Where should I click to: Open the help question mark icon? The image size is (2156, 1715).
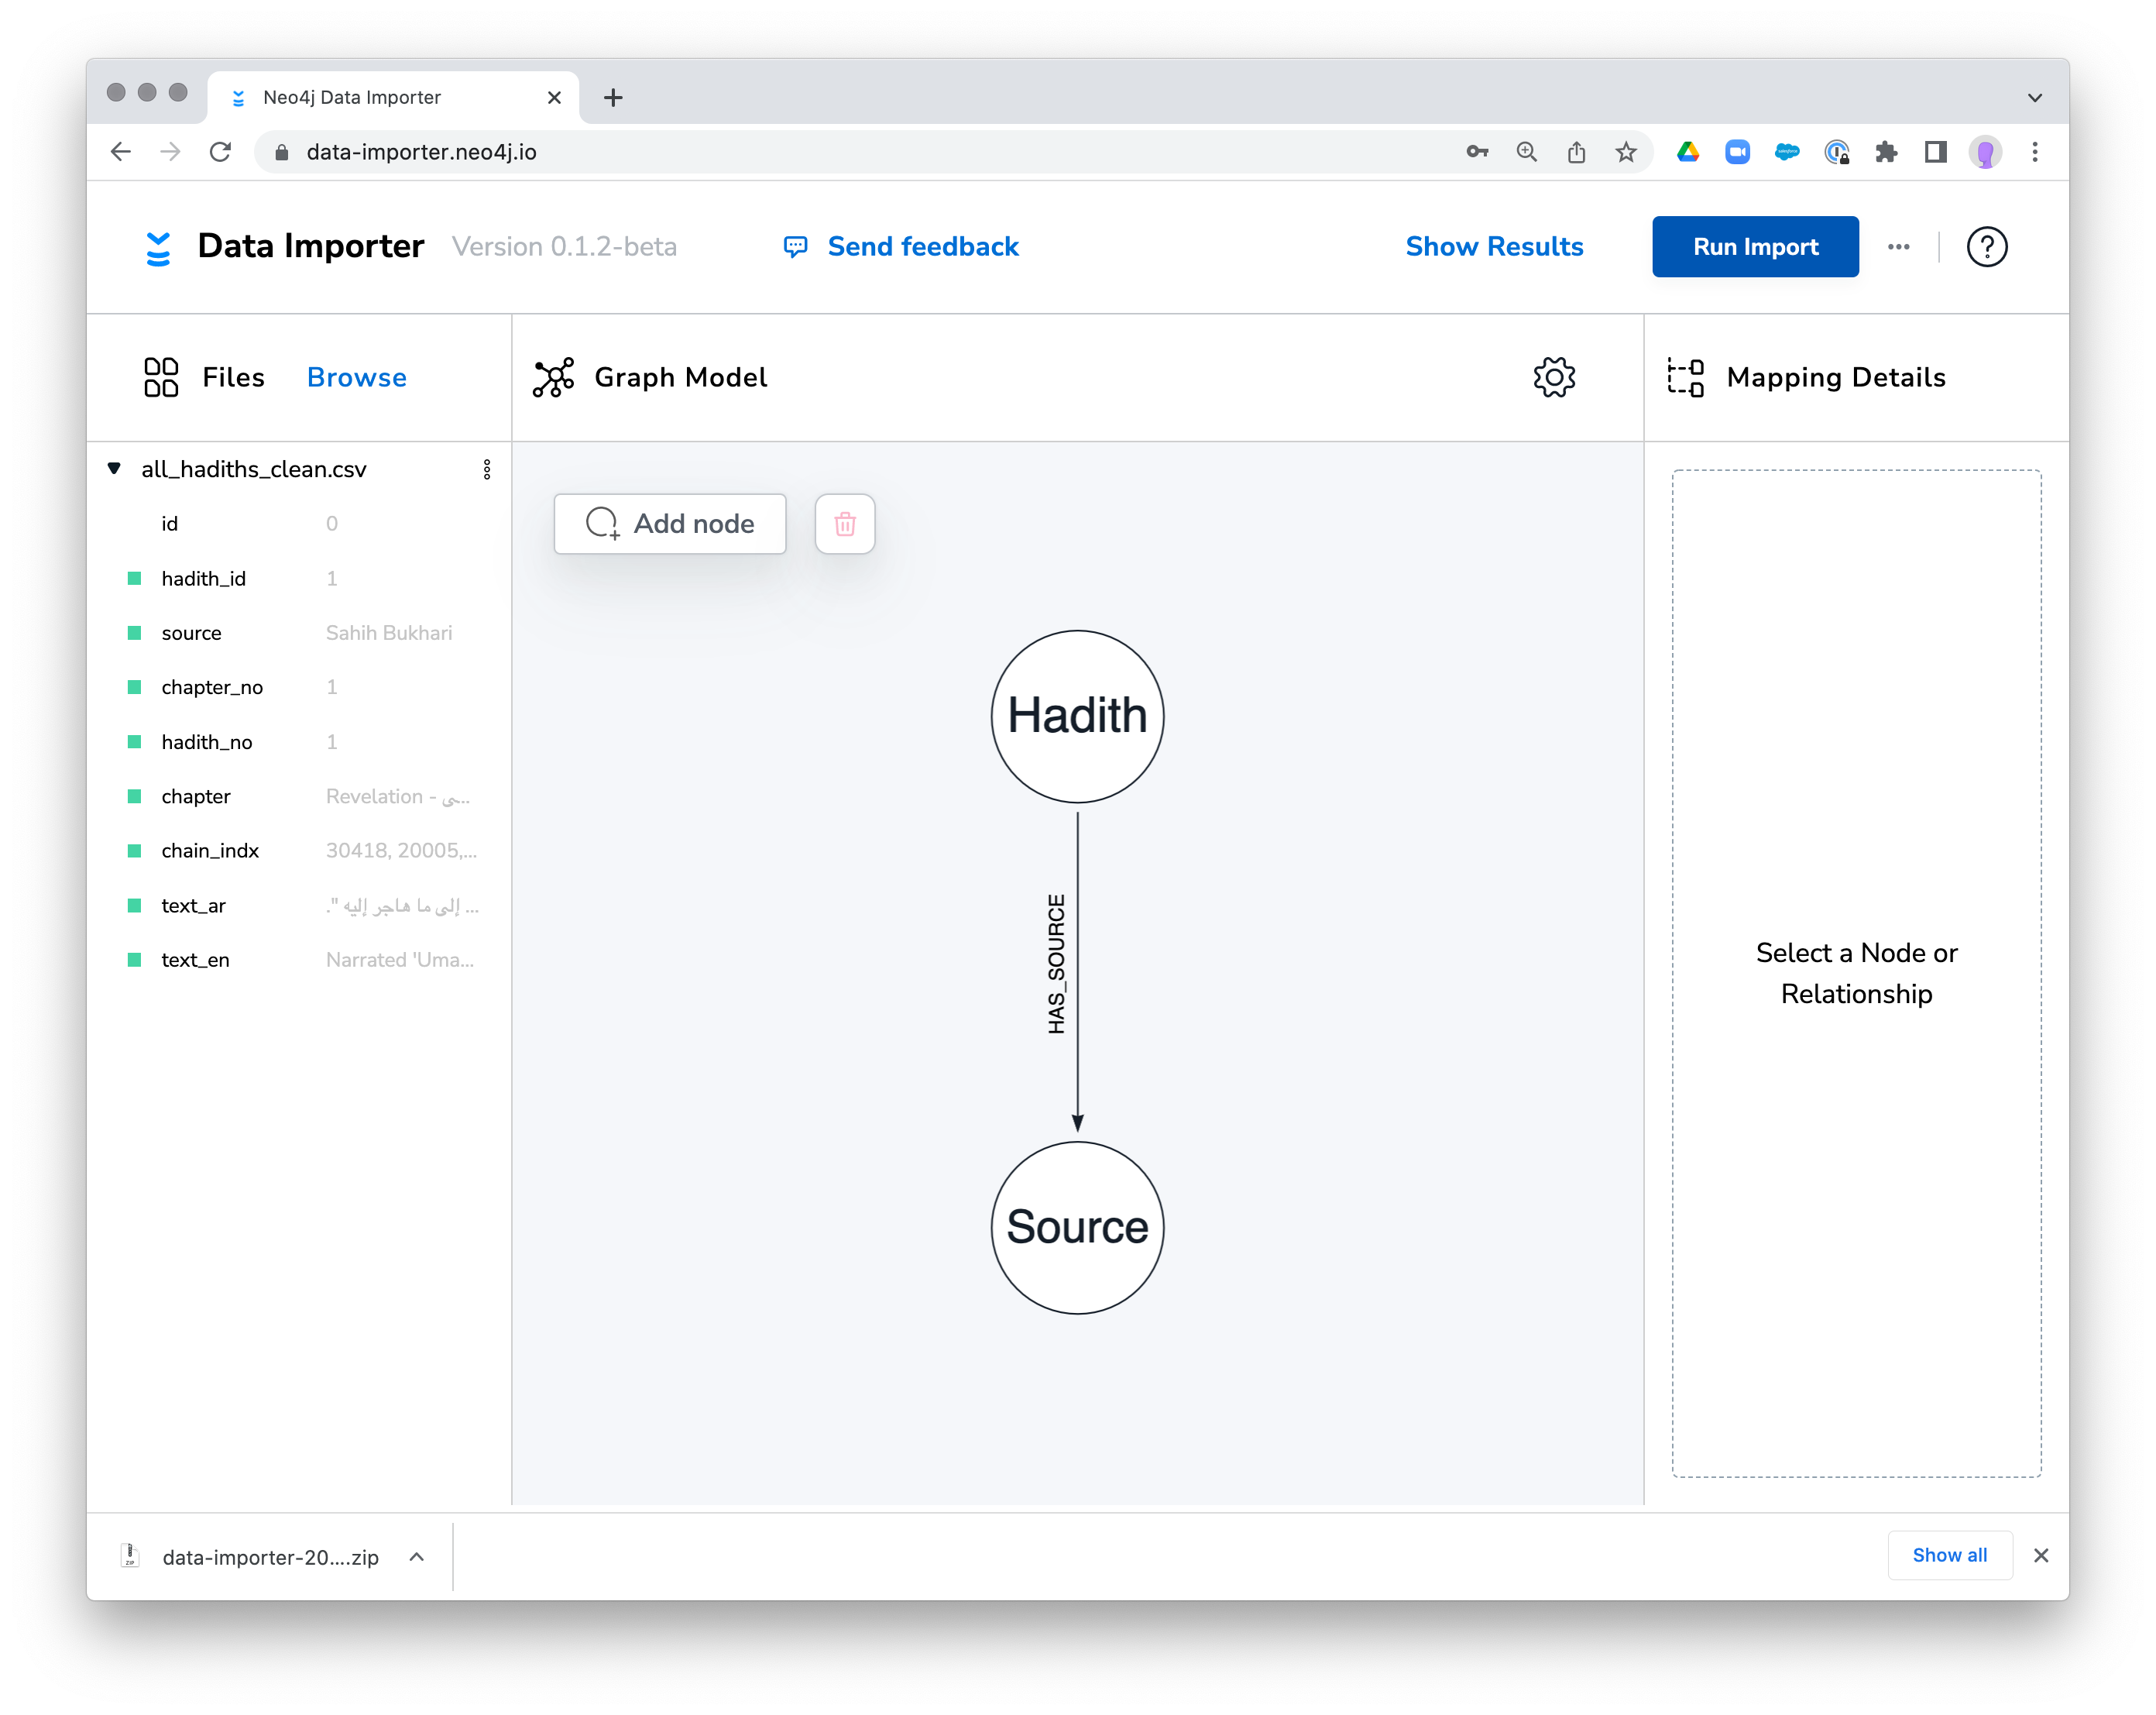click(x=1986, y=247)
